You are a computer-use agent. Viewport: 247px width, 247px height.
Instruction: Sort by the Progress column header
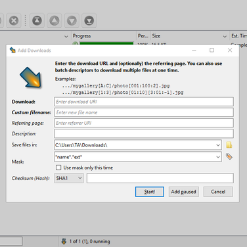(x=104, y=36)
